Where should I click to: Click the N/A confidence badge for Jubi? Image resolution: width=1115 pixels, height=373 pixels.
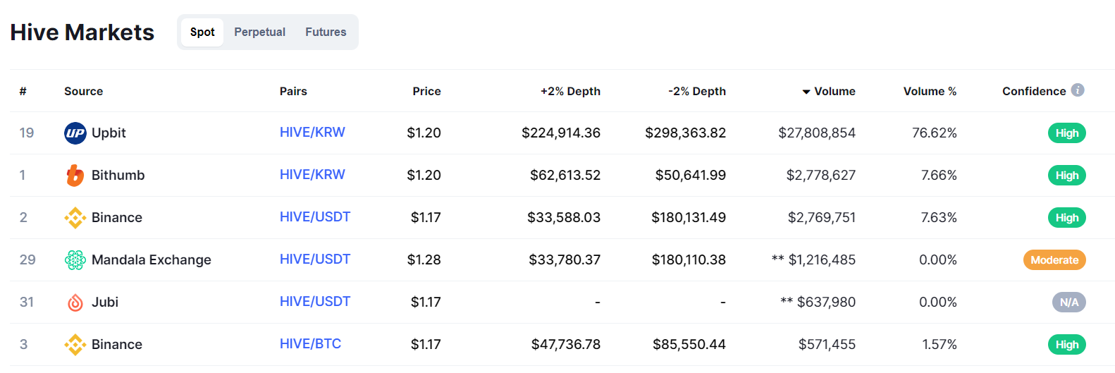coord(1068,302)
